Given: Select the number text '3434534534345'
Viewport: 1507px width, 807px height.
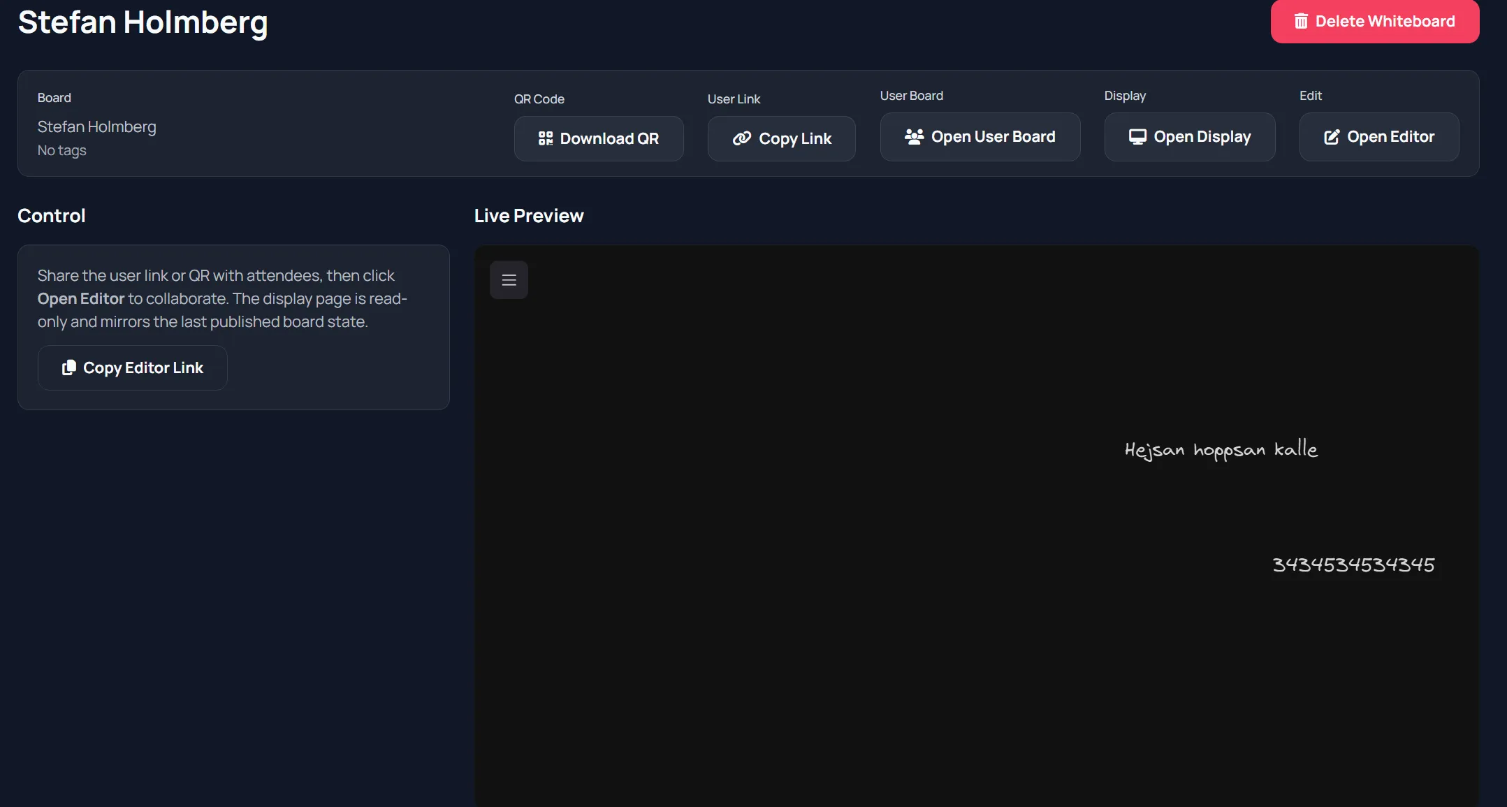Looking at the screenshot, I should (x=1353, y=564).
